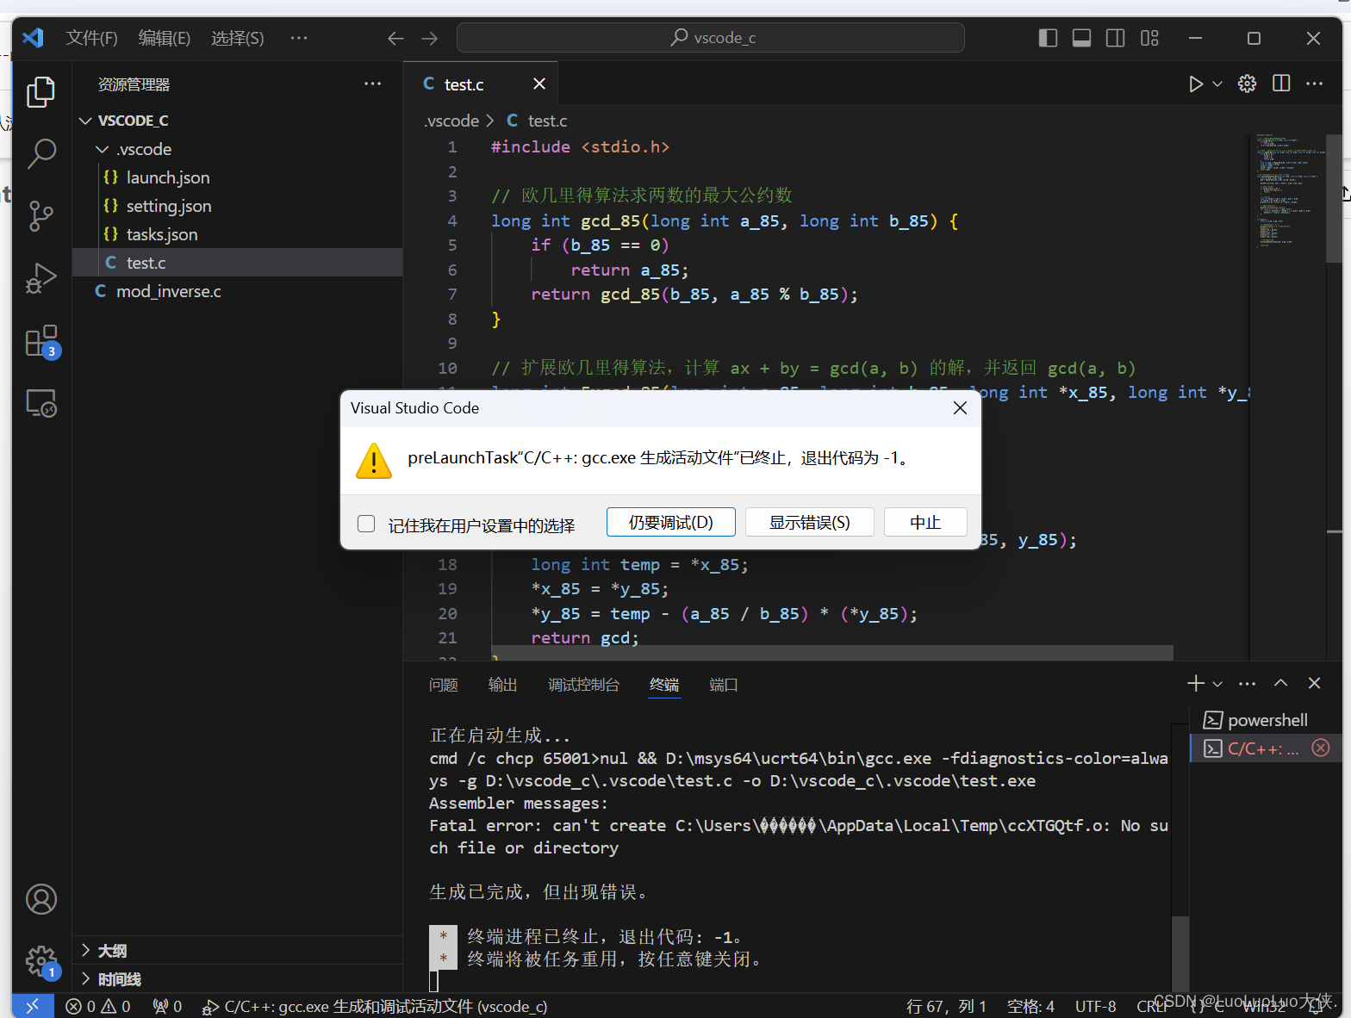
Task: Open the Run and Debug view
Action: [40, 278]
